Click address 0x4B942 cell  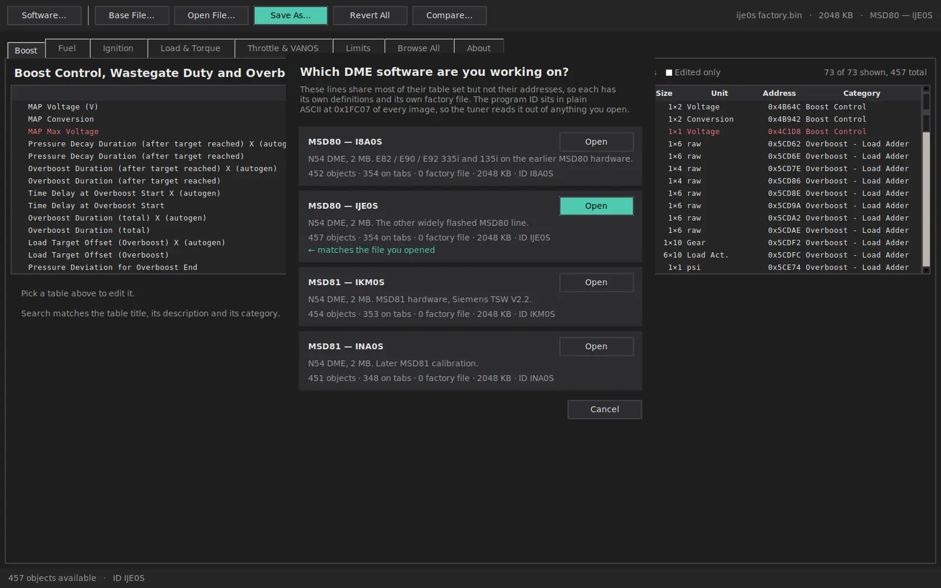[x=784, y=119]
